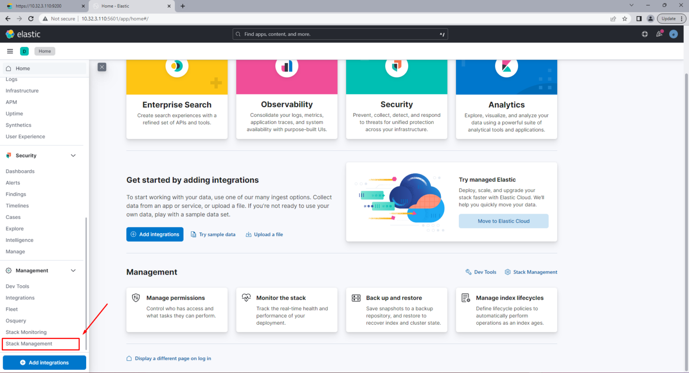Click the Security shield icon in the sidebar
The height and width of the screenshot is (373, 689).
(x=8, y=155)
